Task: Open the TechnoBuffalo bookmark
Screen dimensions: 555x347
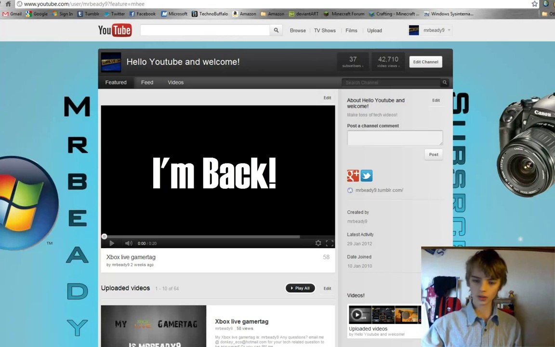Action: (x=210, y=14)
